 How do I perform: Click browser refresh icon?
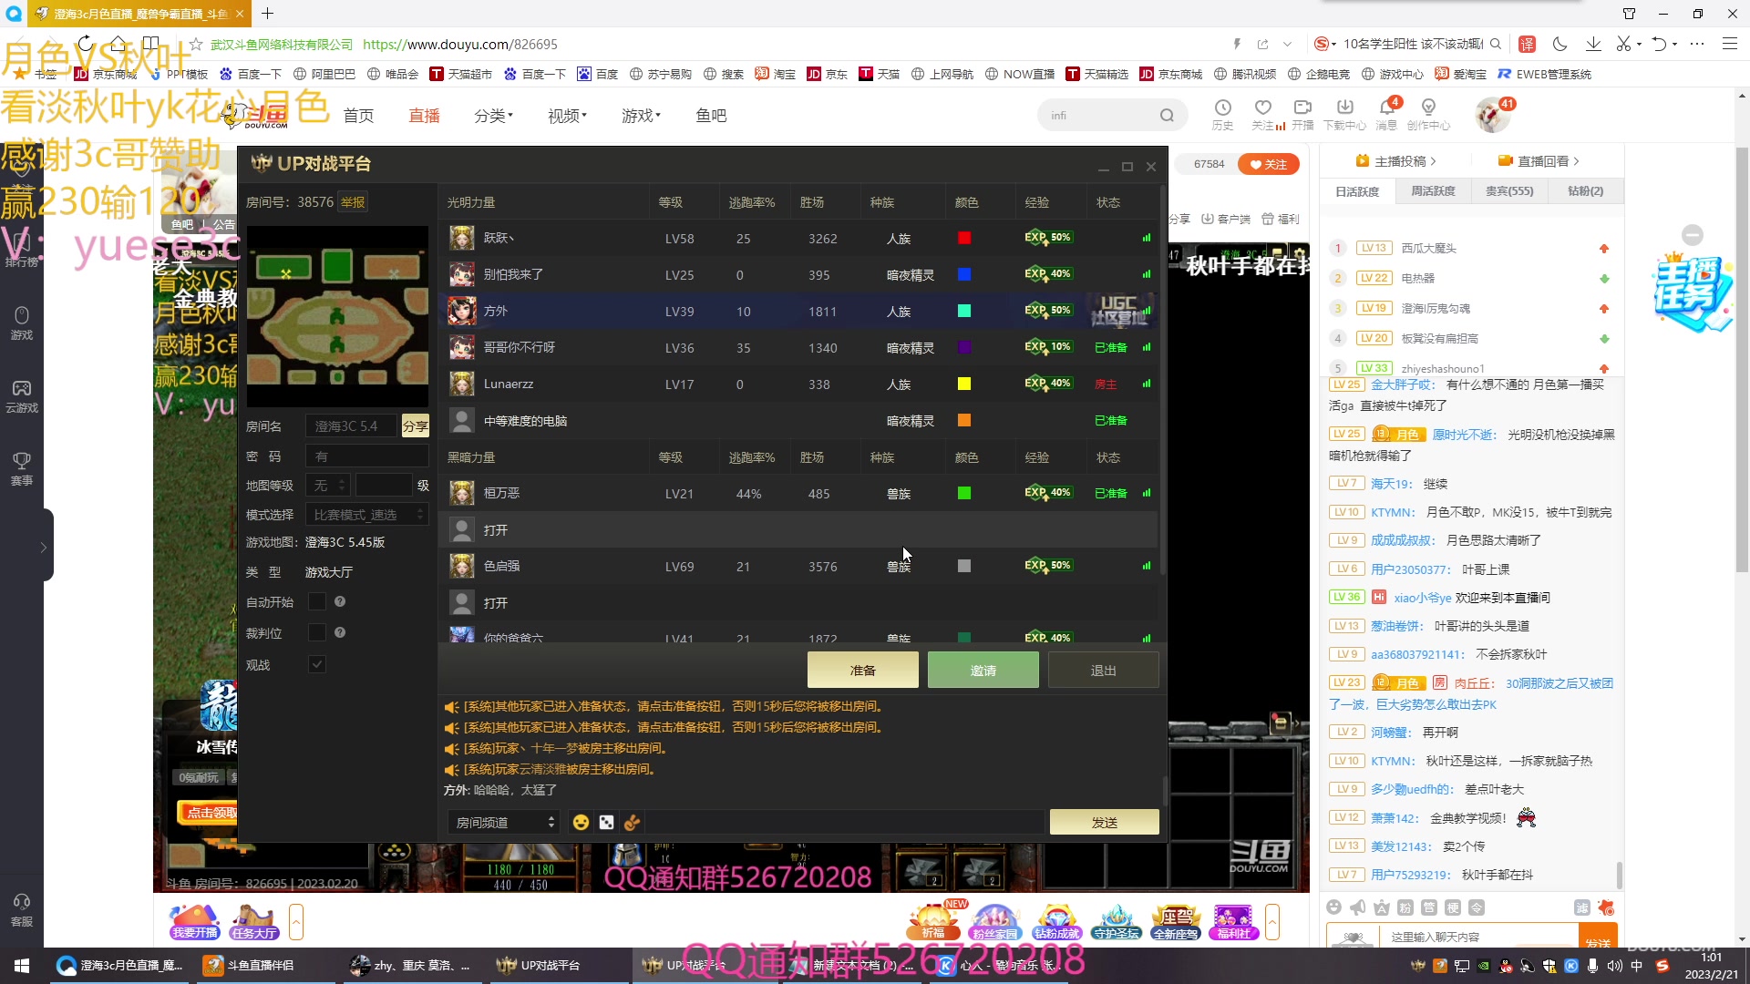click(x=85, y=44)
